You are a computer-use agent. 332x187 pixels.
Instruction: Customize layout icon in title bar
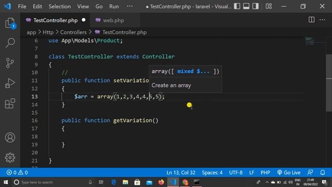click(x=269, y=6)
